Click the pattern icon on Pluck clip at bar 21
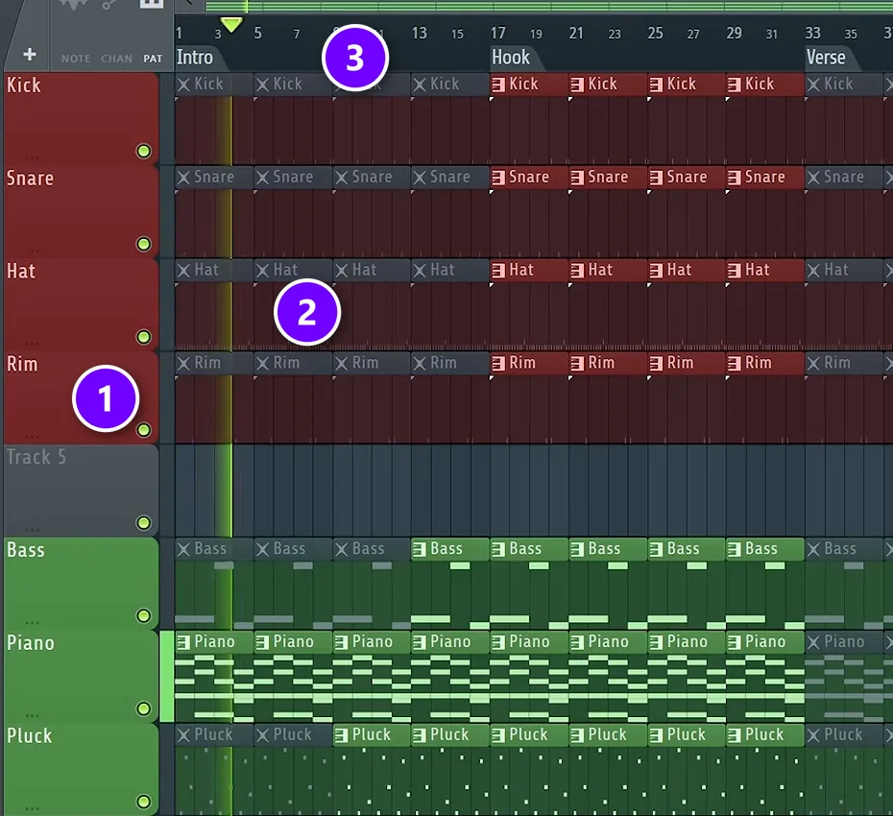 577,735
